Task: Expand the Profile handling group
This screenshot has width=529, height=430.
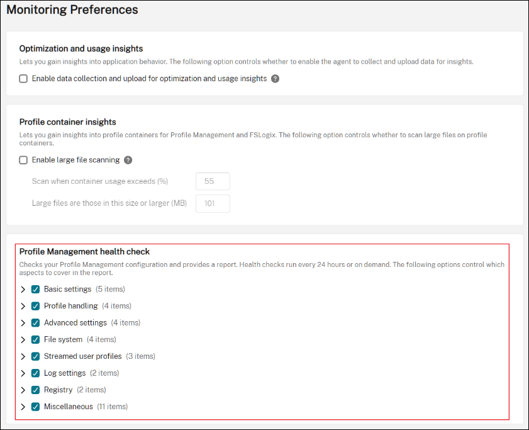Action: pos(23,306)
